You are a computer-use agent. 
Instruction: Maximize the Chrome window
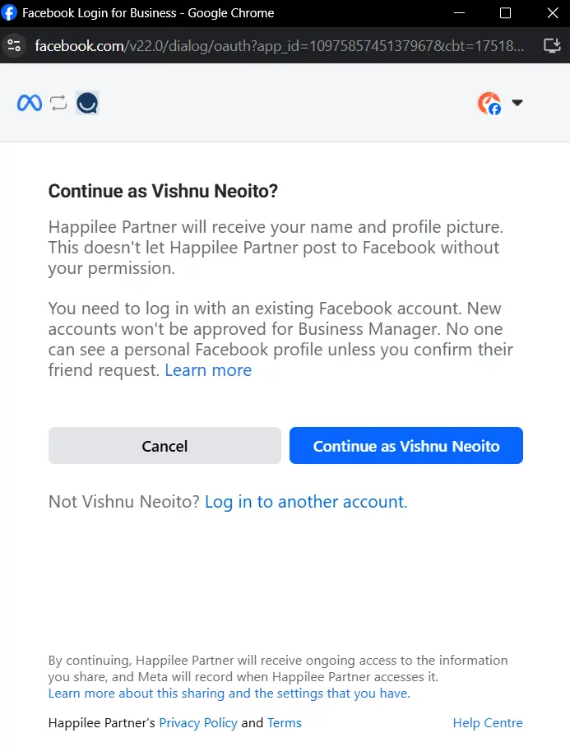click(x=506, y=12)
